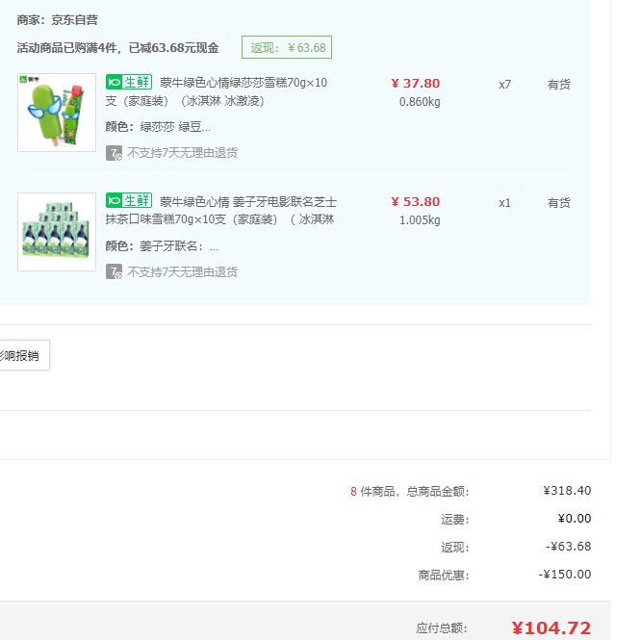Click weight 0.860kg
The image size is (641, 640).
pos(420,102)
